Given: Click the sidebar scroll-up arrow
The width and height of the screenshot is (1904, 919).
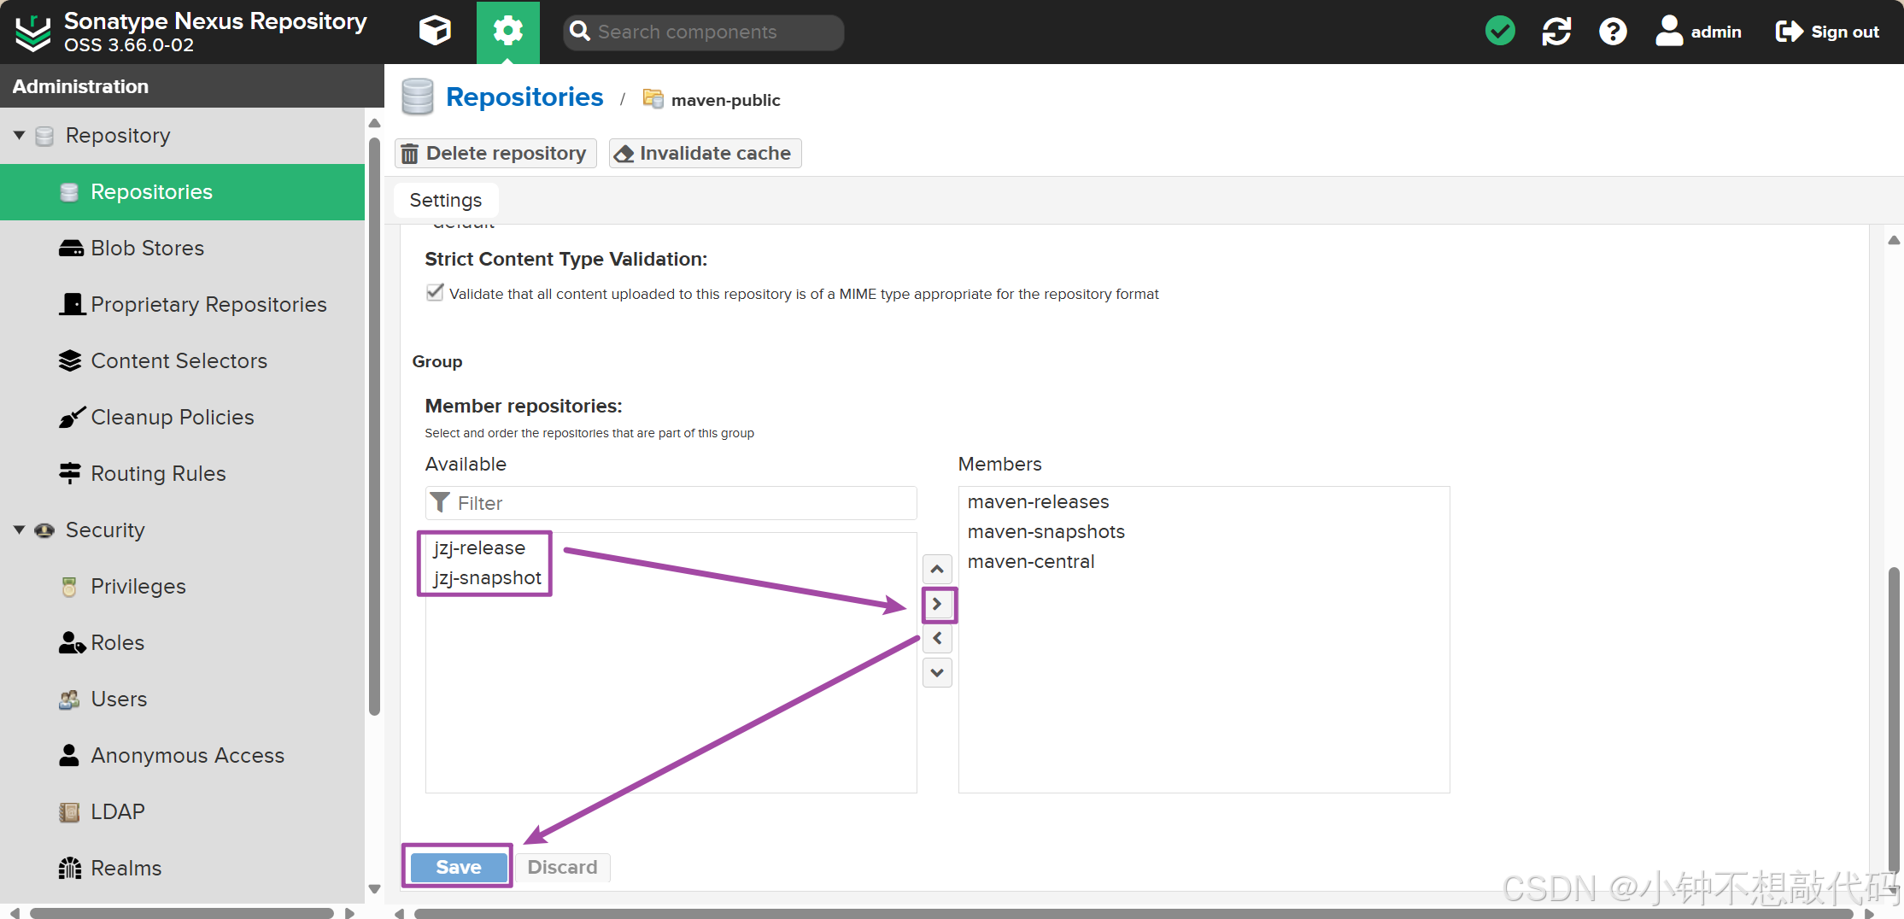Looking at the screenshot, I should (x=374, y=123).
